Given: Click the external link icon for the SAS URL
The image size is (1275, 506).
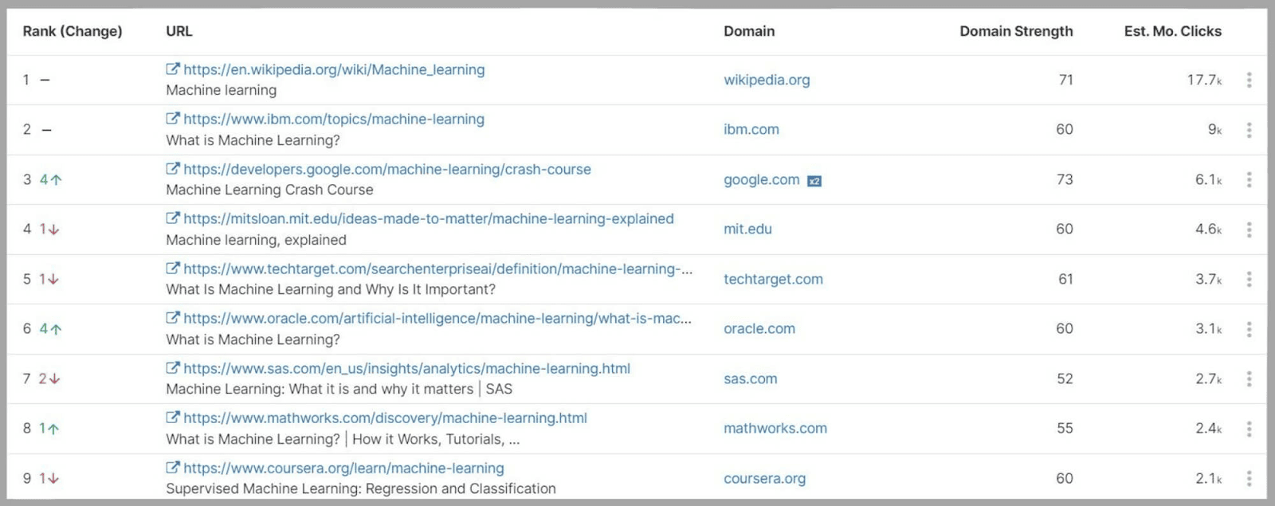Looking at the screenshot, I should (173, 368).
